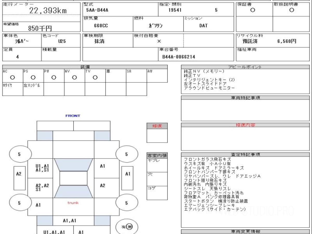Image resolution: width=312 pixels, height=234 pixels.
Task: Click the 有/無 circled indicator
Action: (x=127, y=227)
